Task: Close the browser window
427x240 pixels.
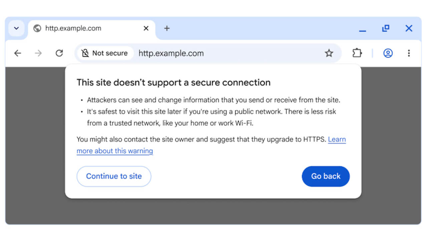Action: point(409,28)
